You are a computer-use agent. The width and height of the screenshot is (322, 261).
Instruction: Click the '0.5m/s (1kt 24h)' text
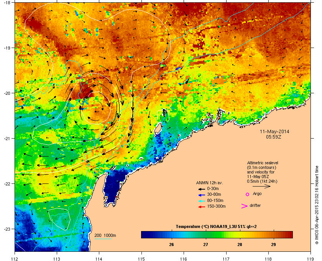262,182
